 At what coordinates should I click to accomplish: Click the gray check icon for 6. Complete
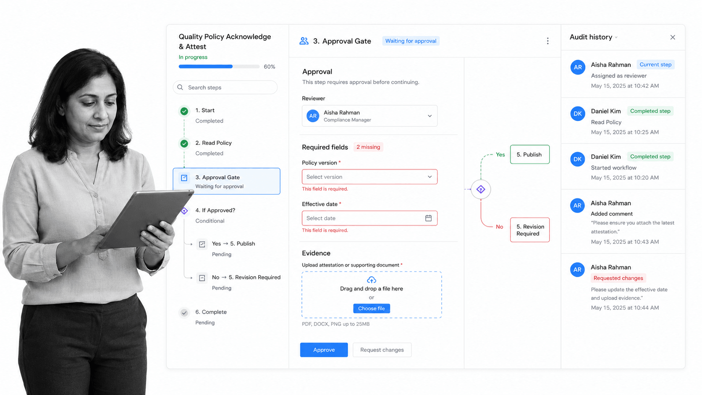tap(184, 313)
